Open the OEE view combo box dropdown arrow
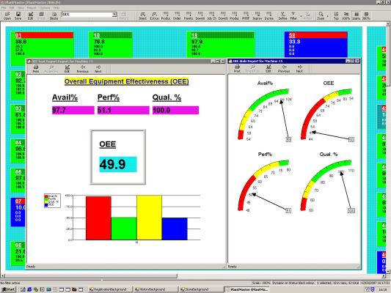391x293 pixels. pos(114,15)
